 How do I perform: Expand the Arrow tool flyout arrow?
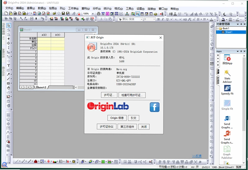pos(11,74)
